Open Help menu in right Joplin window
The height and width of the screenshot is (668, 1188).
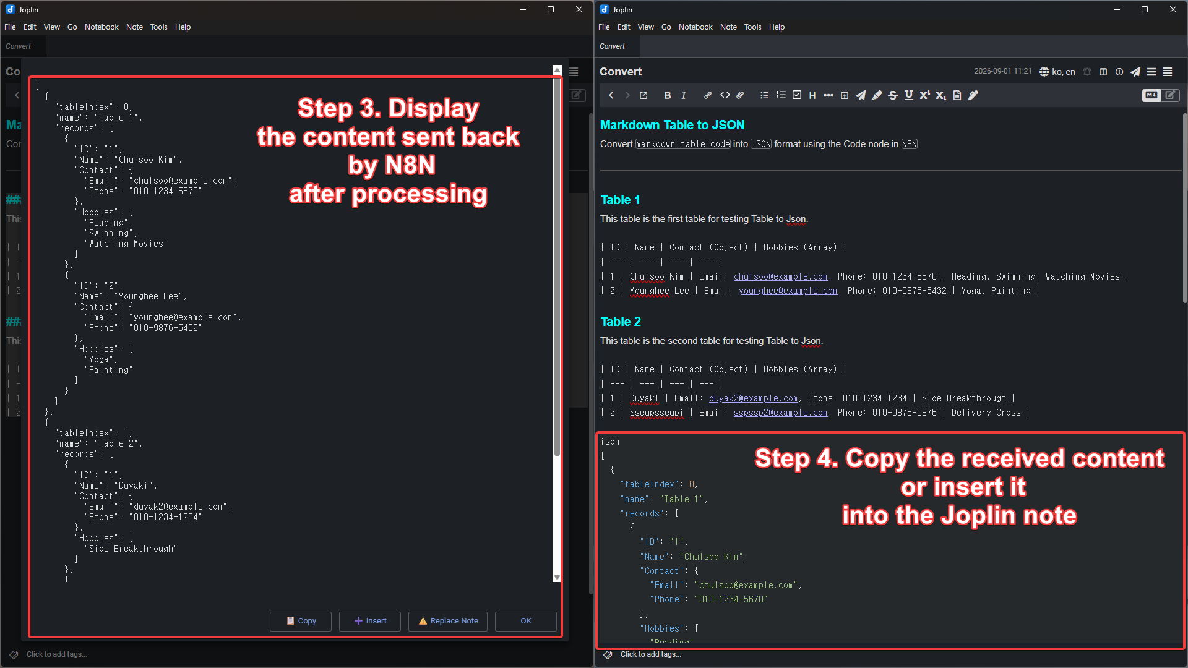777,27
